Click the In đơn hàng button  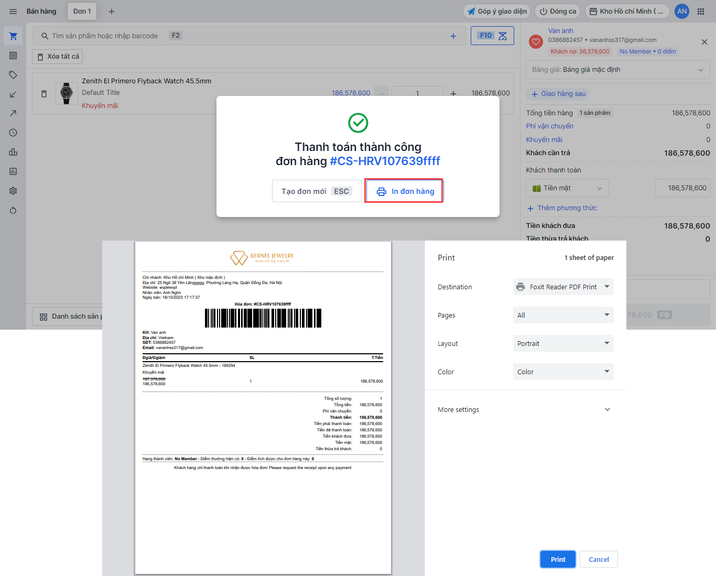click(404, 191)
